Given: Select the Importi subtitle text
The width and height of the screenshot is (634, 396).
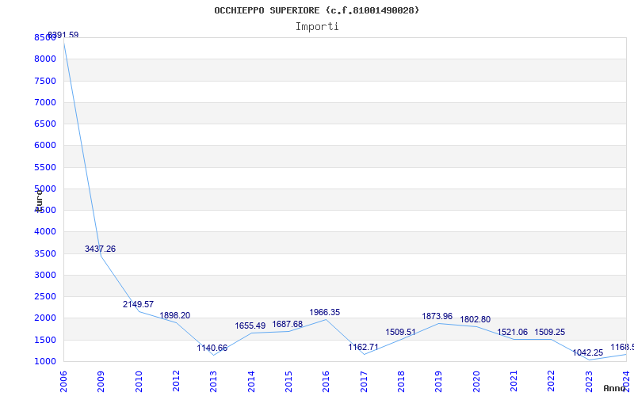Looking at the screenshot, I should 317,26.
